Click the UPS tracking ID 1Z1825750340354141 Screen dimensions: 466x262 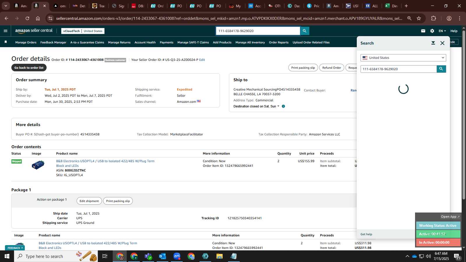[244, 218]
